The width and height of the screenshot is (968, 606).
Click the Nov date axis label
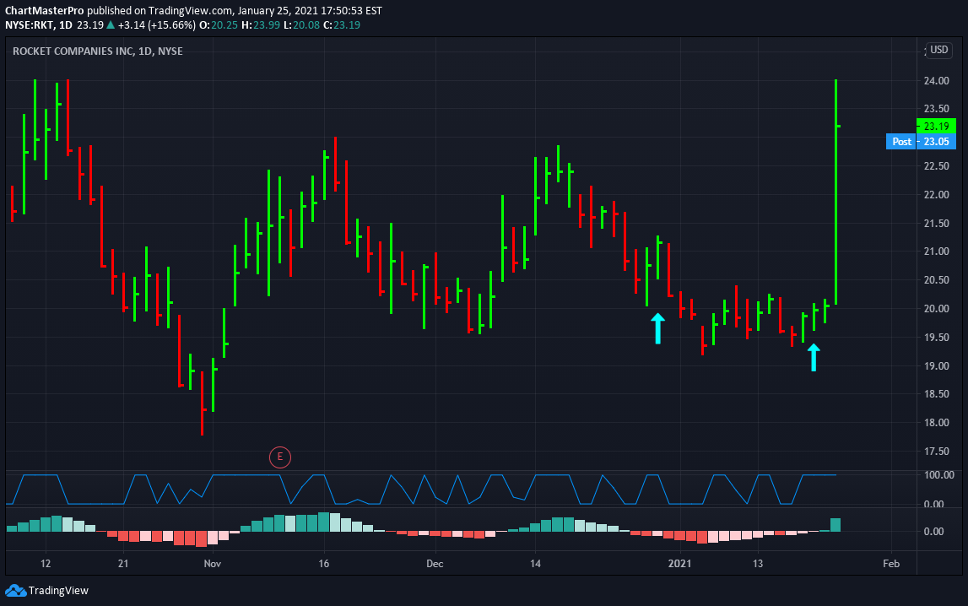tap(213, 564)
